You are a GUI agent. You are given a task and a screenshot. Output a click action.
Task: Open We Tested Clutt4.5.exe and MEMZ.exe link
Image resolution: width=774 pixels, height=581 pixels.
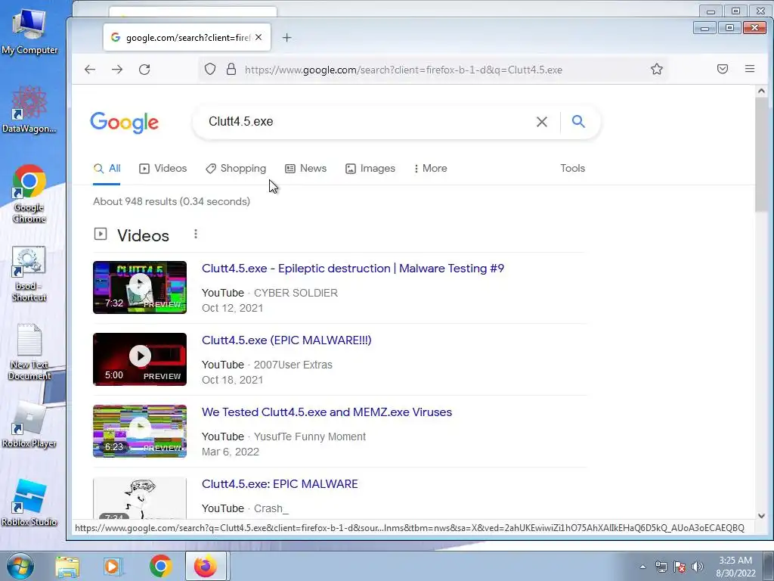tap(327, 412)
